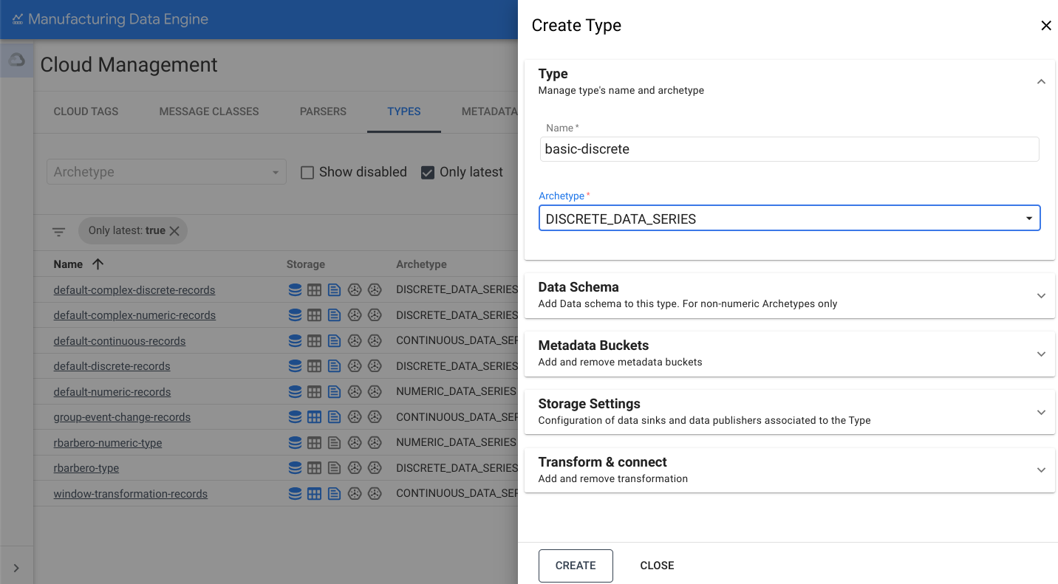Viewport: 1058px width, 584px height.
Task: Uncheck the Only latest checkbox
Action: pyautogui.click(x=427, y=173)
